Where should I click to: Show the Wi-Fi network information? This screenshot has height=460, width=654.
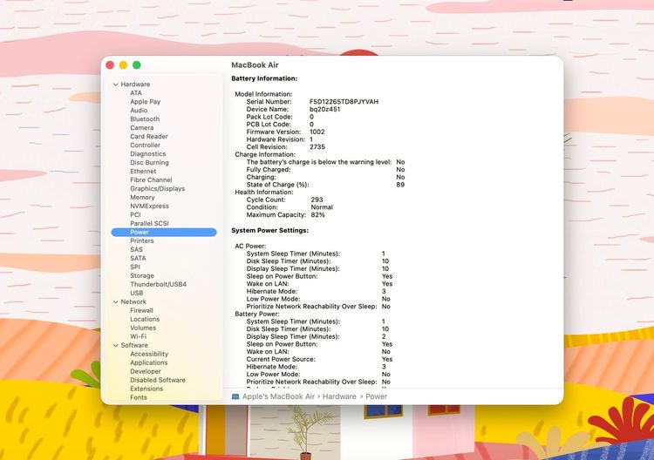(x=139, y=337)
